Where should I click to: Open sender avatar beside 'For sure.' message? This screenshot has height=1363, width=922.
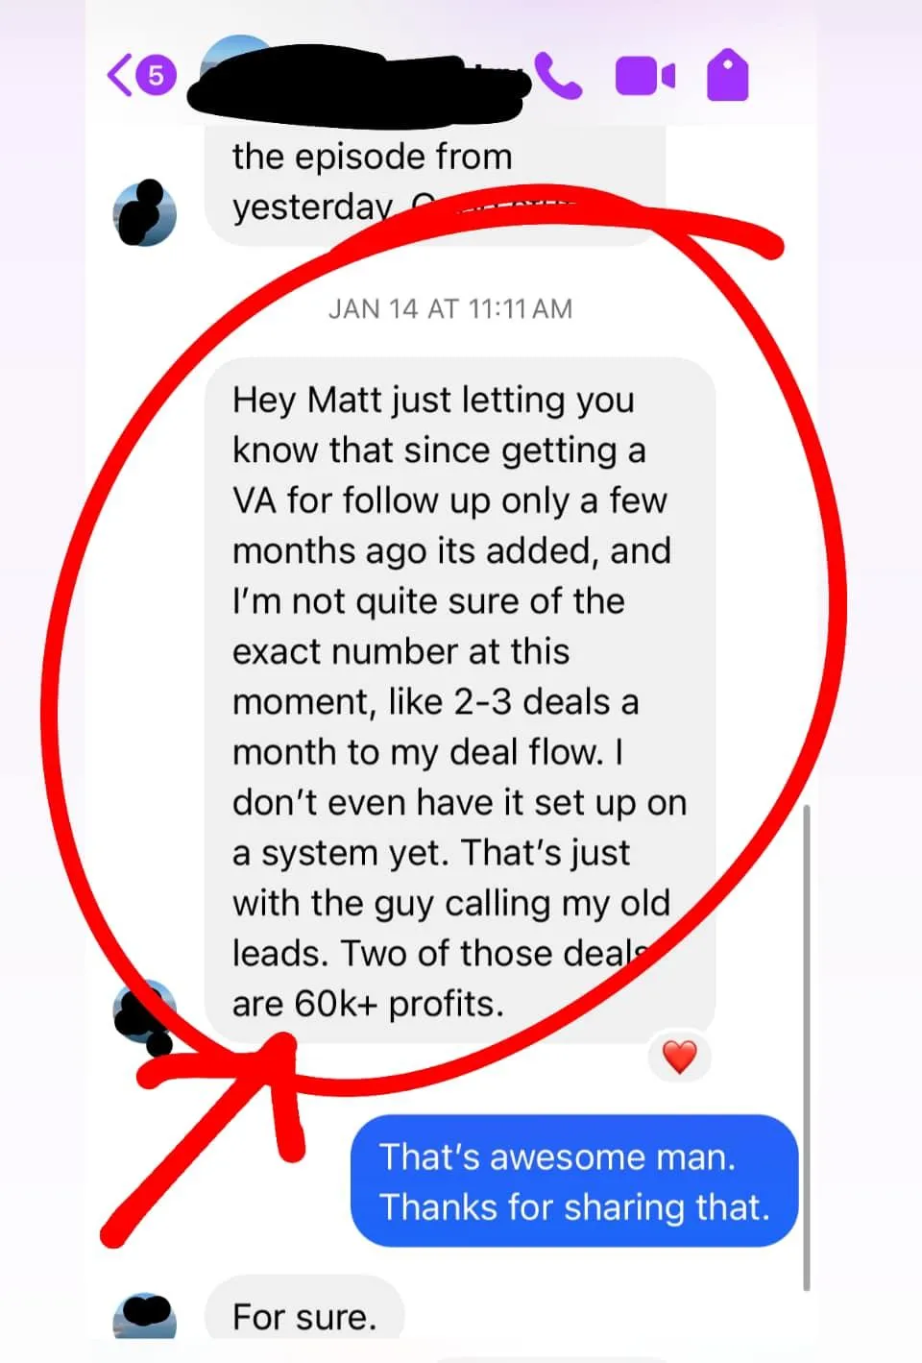[145, 1316]
